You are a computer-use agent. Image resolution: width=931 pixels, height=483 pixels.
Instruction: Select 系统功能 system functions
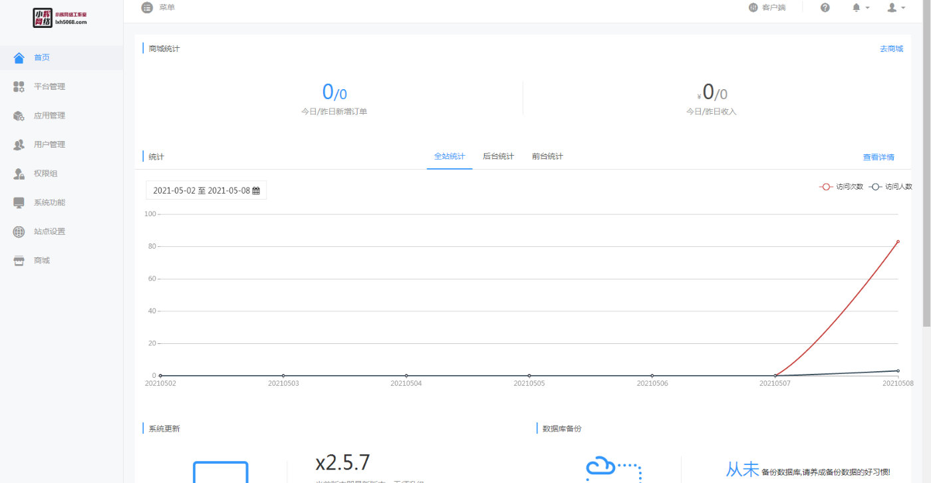pyautogui.click(x=50, y=202)
